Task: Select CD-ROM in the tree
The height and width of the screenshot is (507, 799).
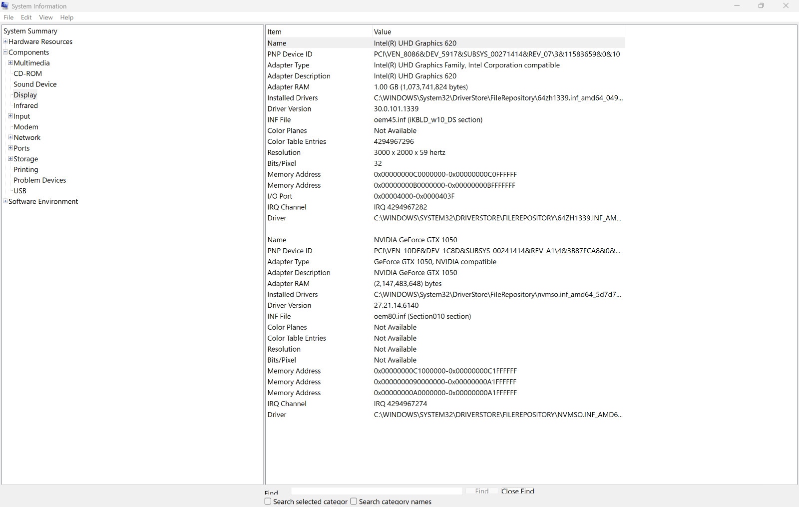Action: tap(28, 73)
